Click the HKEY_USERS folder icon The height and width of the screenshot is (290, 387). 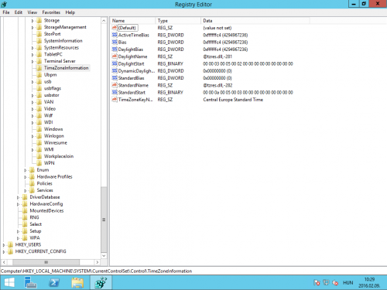click(10, 244)
